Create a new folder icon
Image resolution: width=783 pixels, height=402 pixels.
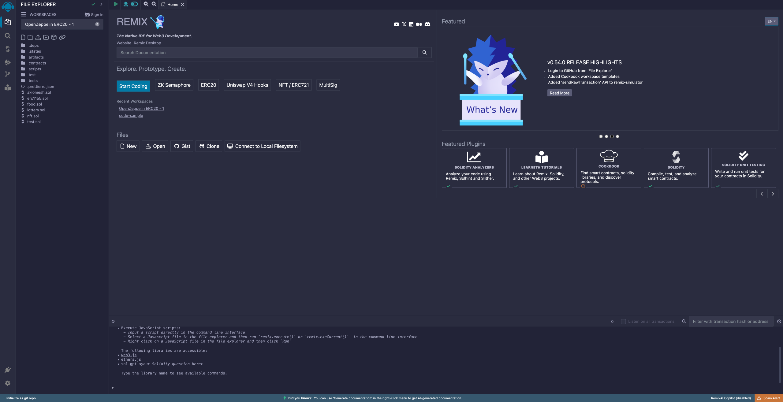pyautogui.click(x=30, y=37)
